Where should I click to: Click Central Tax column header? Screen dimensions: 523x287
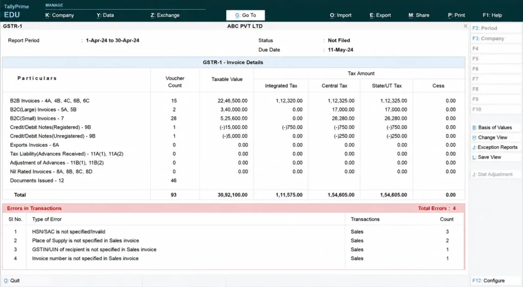click(334, 86)
